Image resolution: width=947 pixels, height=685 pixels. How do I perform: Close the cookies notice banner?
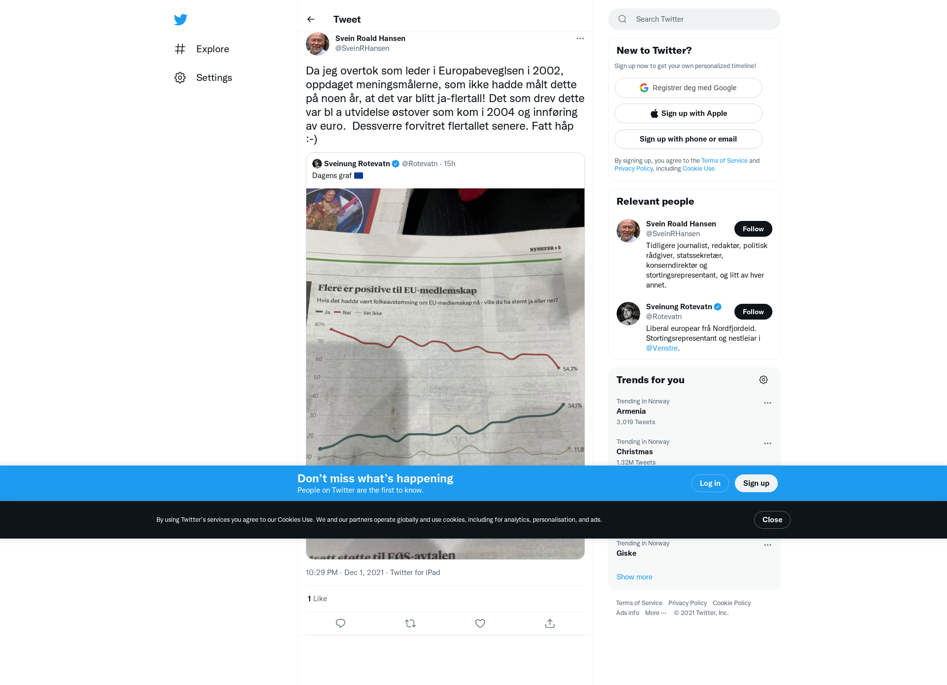[x=772, y=520]
